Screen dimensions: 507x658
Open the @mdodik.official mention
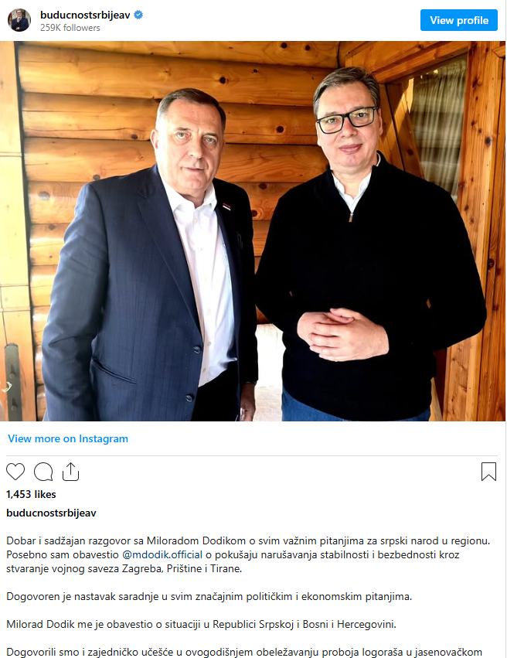(162, 554)
